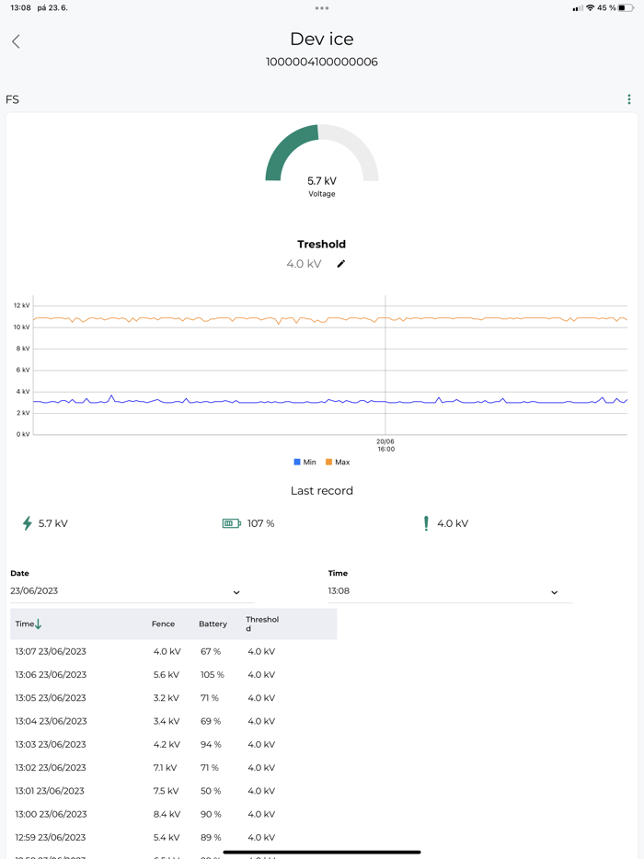This screenshot has width=644, height=859.
Task: Click the Battery column header
Action: click(213, 624)
